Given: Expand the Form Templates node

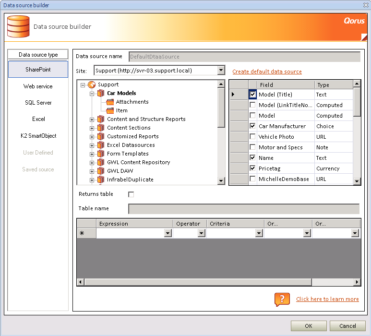Looking at the screenshot, I should point(92,154).
